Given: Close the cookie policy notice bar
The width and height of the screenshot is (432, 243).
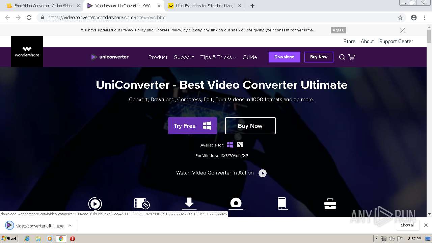Looking at the screenshot, I should point(403,30).
